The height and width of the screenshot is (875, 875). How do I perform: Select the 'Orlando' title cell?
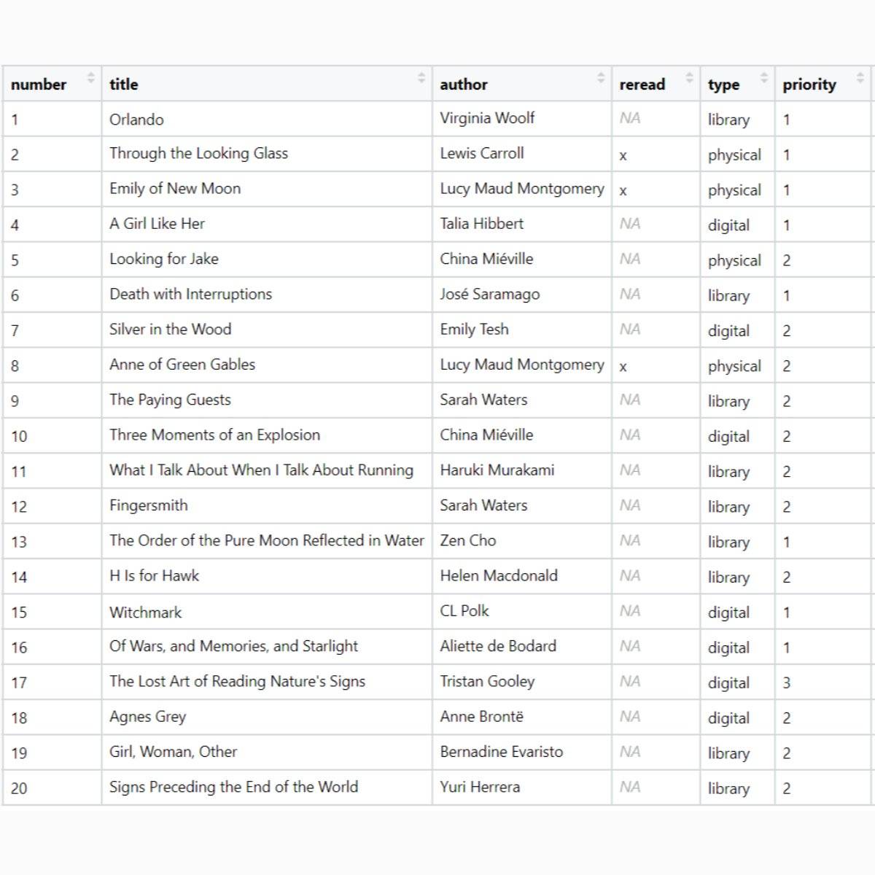(136, 120)
